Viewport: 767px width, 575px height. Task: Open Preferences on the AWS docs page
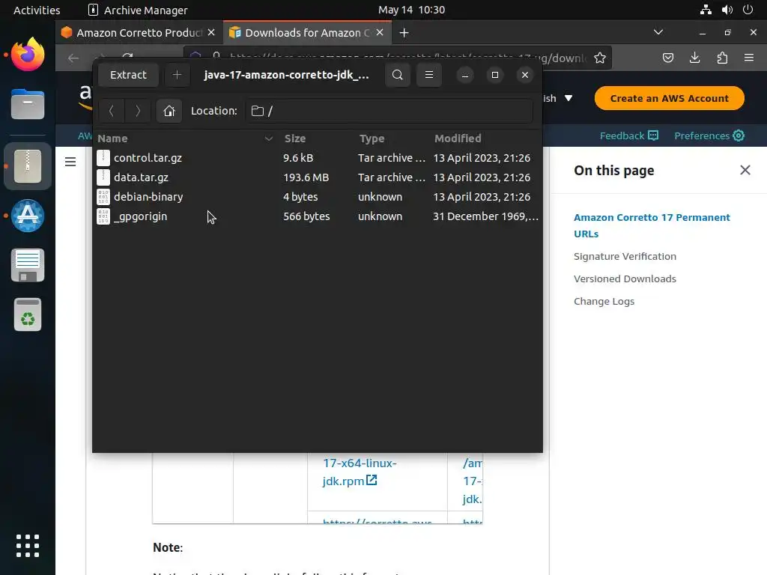(709, 136)
